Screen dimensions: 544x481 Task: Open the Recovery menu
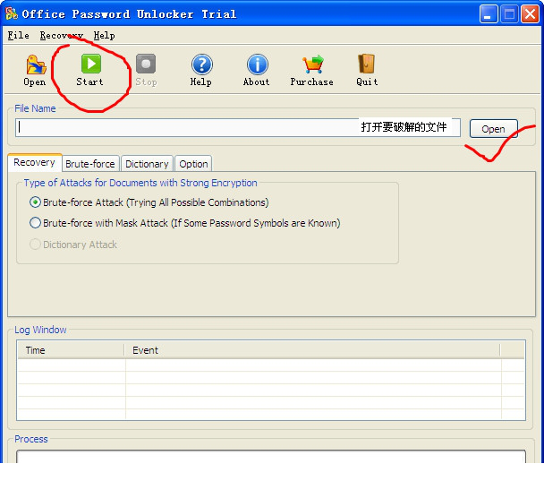(x=61, y=36)
